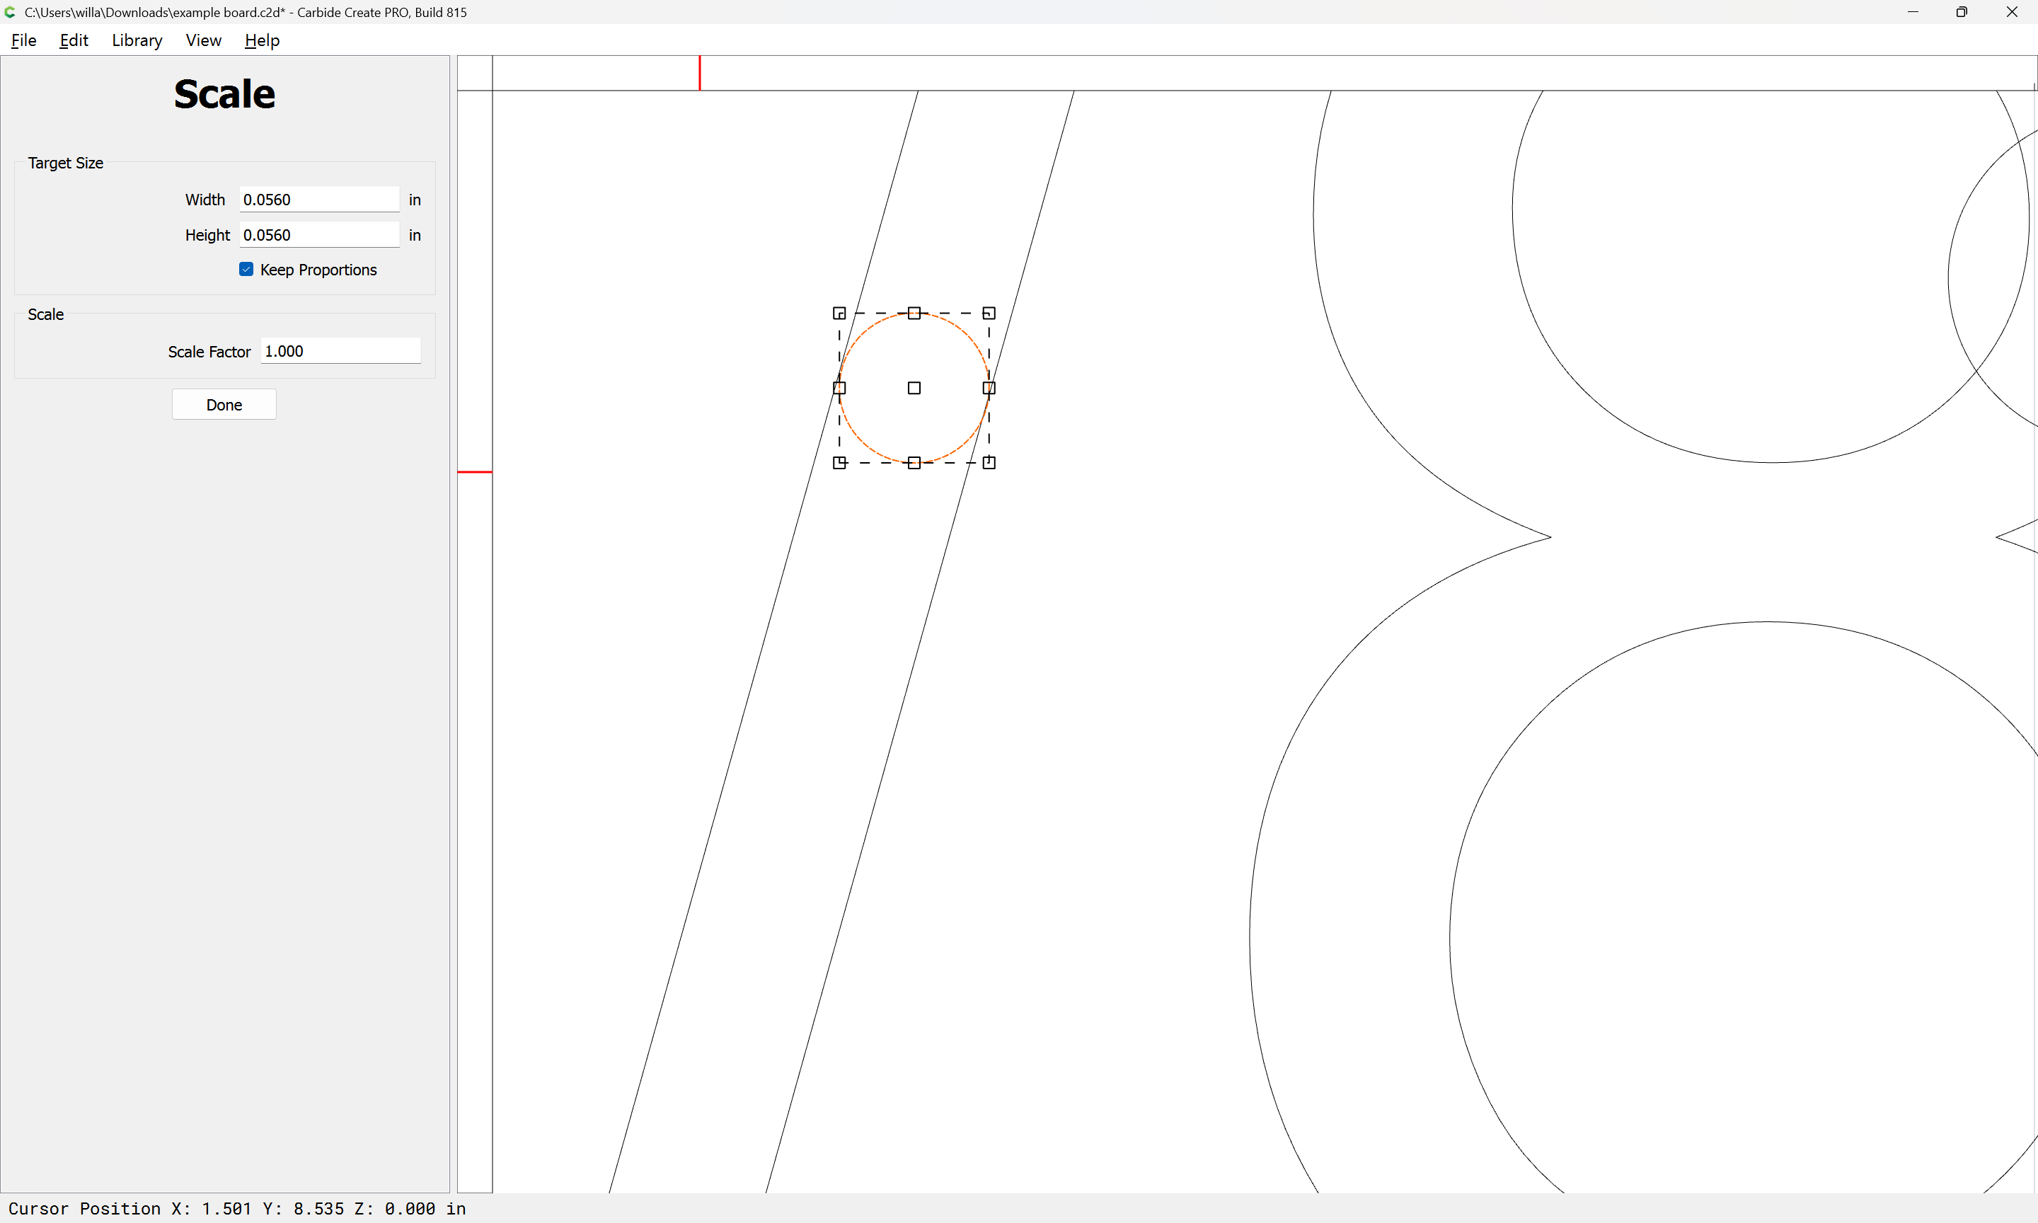Click the Scale Factor label
Viewport: 2038px width, 1223px height.
coord(209,352)
